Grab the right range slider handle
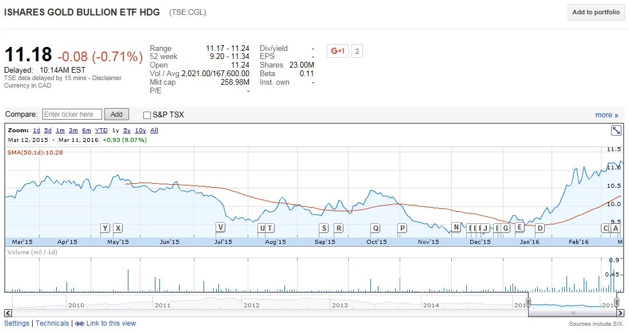The width and height of the screenshot is (629, 332). [x=616, y=302]
